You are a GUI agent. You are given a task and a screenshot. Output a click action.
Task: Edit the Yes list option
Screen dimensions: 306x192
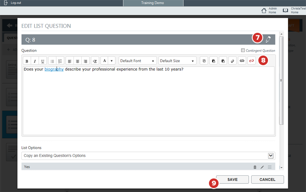(x=262, y=167)
